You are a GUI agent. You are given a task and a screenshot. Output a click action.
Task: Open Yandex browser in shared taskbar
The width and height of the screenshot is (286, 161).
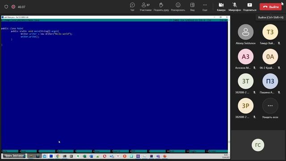(x=118, y=156)
